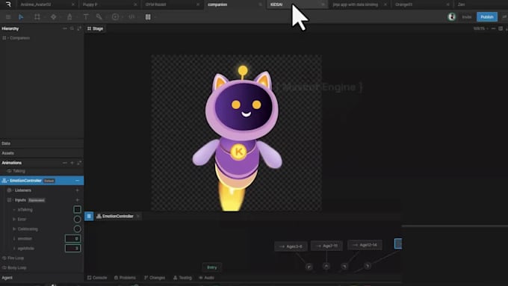This screenshot has height=286, width=508.
Task: Open the Agent panel section
Action: (x=42, y=278)
